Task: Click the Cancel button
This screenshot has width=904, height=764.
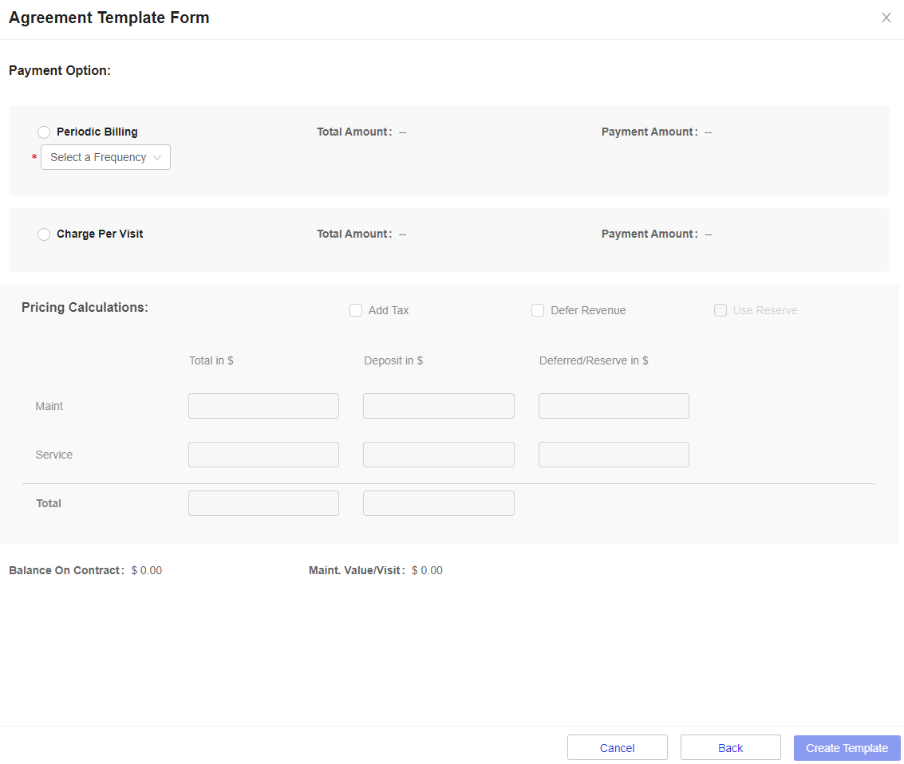Action: coord(617,747)
